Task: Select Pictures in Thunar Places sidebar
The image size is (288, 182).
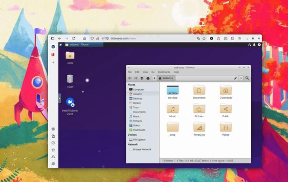Action: click(143, 121)
